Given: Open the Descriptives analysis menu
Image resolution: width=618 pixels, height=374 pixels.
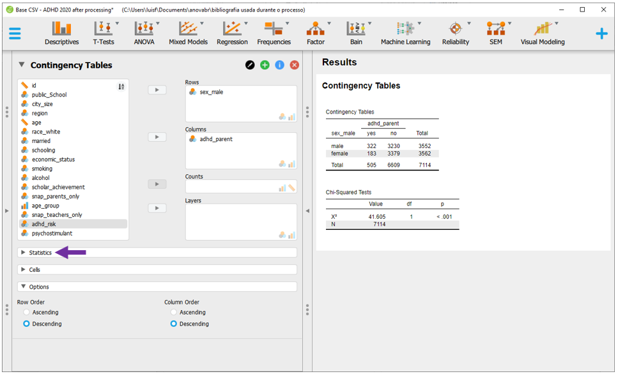Looking at the screenshot, I should click(x=61, y=33).
